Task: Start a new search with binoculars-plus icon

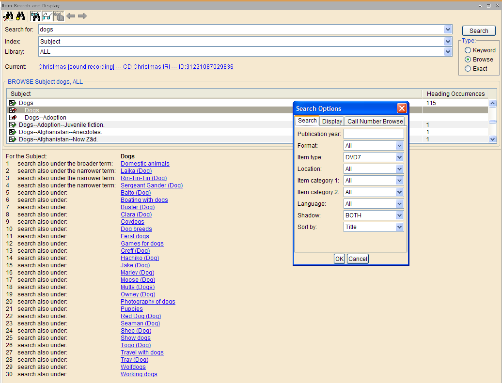Action: (x=20, y=16)
